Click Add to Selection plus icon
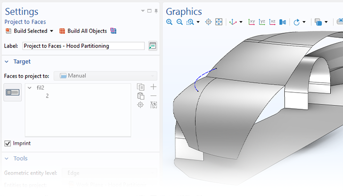 tap(153, 87)
